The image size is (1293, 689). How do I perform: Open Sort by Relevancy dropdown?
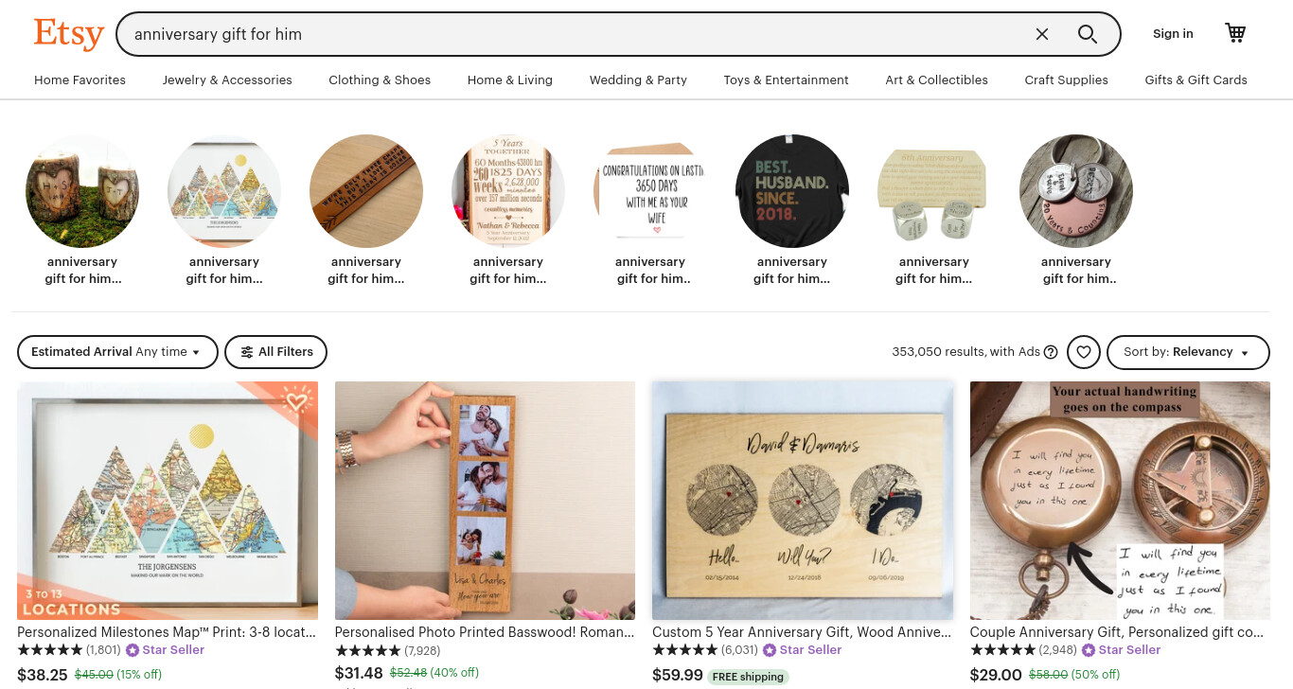pos(1188,352)
